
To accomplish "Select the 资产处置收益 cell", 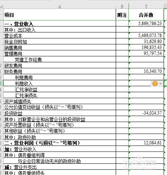I will (x=60, y=125).
